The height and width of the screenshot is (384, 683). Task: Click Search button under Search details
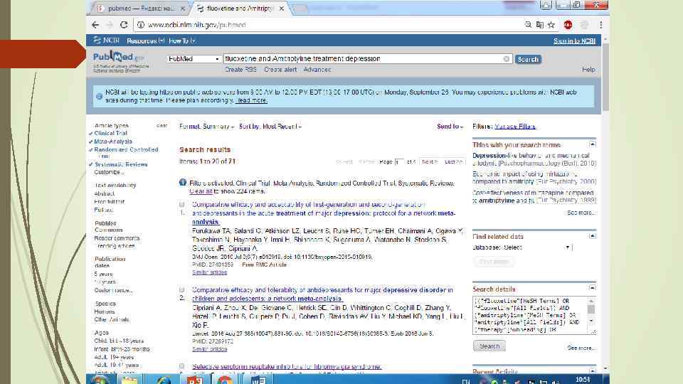[489, 346]
